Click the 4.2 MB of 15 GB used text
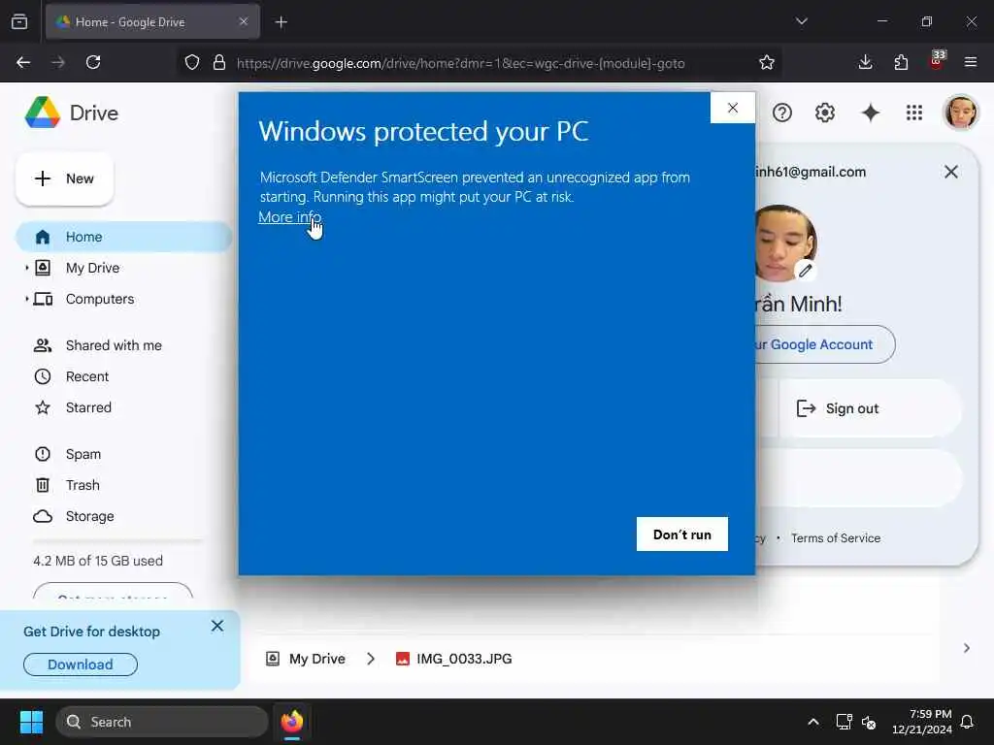Image resolution: width=994 pixels, height=745 pixels. tap(98, 561)
